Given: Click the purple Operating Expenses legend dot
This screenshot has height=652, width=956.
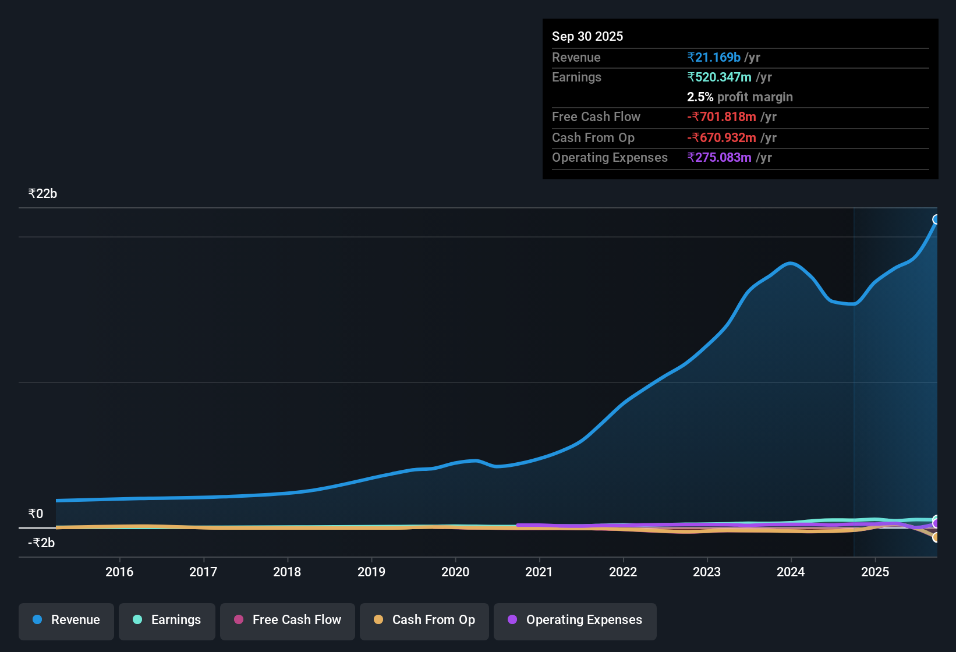Looking at the screenshot, I should (x=512, y=620).
